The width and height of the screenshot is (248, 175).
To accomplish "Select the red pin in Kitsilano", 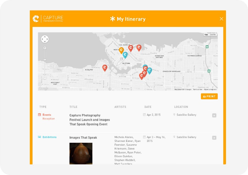I will (105, 68).
